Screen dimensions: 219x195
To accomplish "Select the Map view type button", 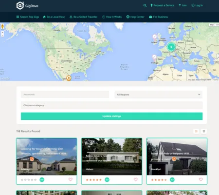I will coord(212,25).
